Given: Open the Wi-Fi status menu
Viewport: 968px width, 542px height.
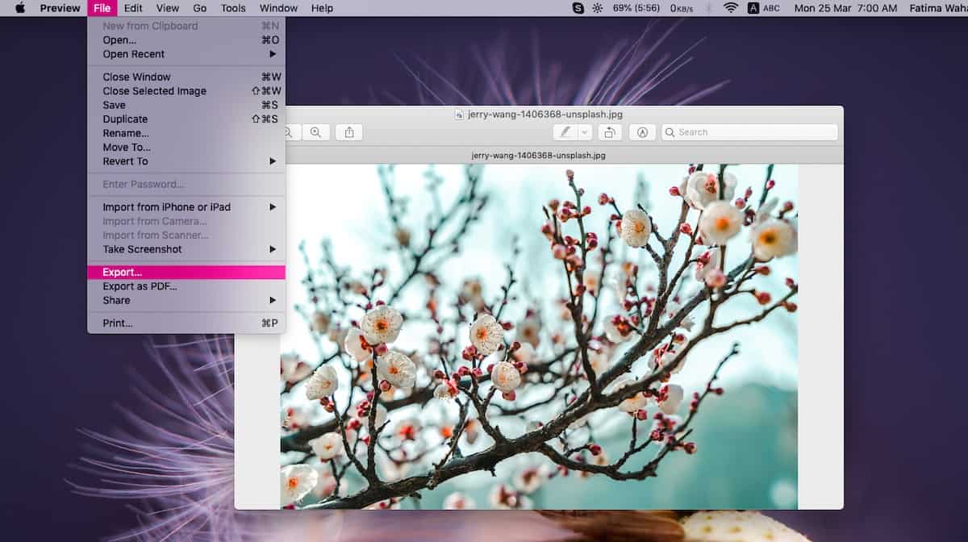Looking at the screenshot, I should coord(731,8).
